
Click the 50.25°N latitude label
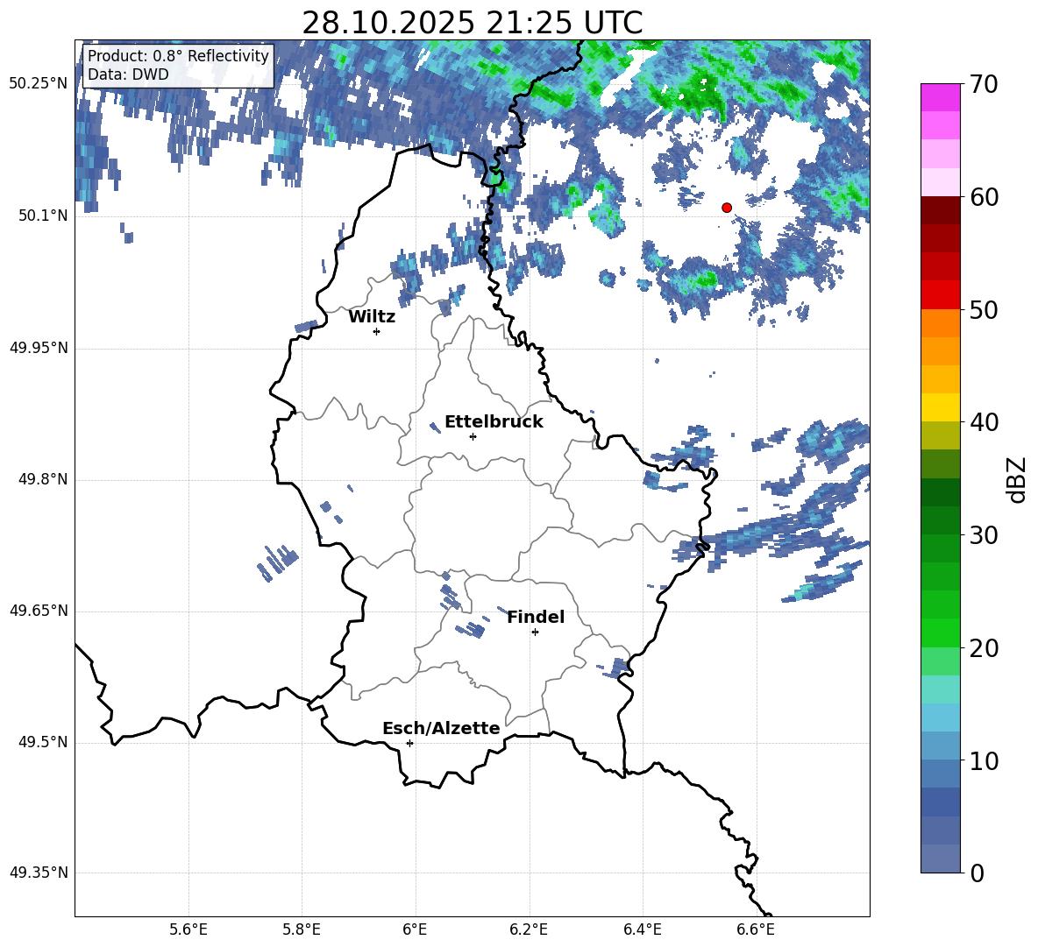point(39,84)
